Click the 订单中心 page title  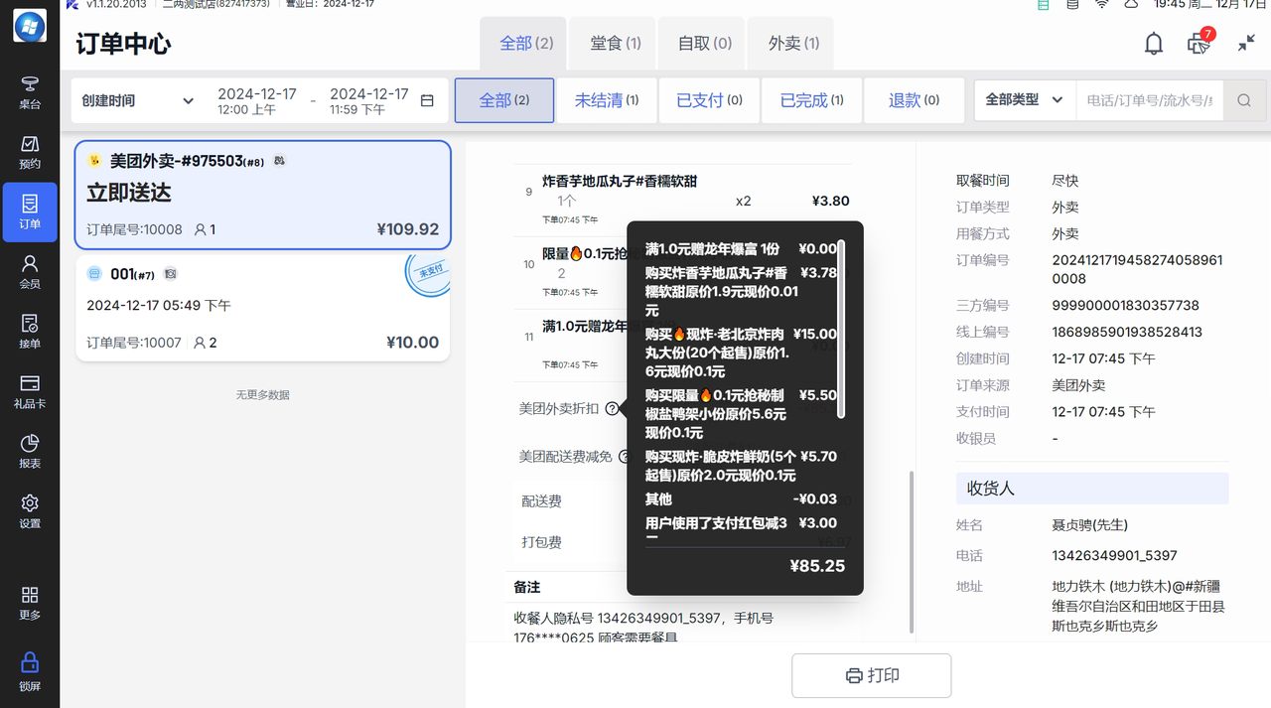coord(123,44)
